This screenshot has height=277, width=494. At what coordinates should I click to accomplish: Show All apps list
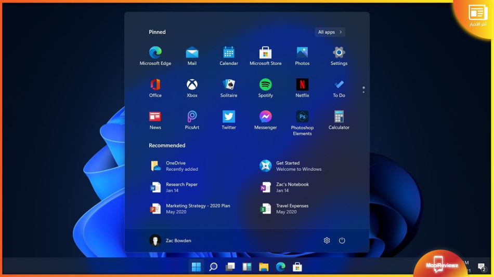tap(330, 32)
